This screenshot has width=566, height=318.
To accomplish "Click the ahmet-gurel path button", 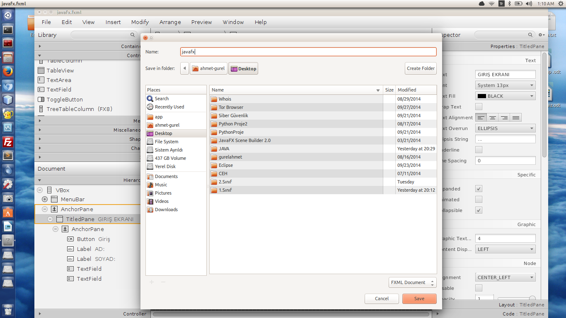I will (208, 68).
